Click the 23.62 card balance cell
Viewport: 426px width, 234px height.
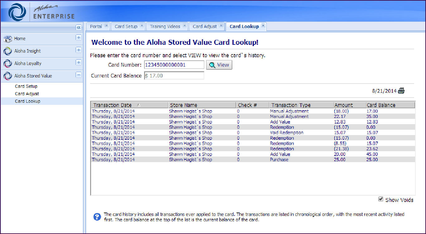pos(372,149)
